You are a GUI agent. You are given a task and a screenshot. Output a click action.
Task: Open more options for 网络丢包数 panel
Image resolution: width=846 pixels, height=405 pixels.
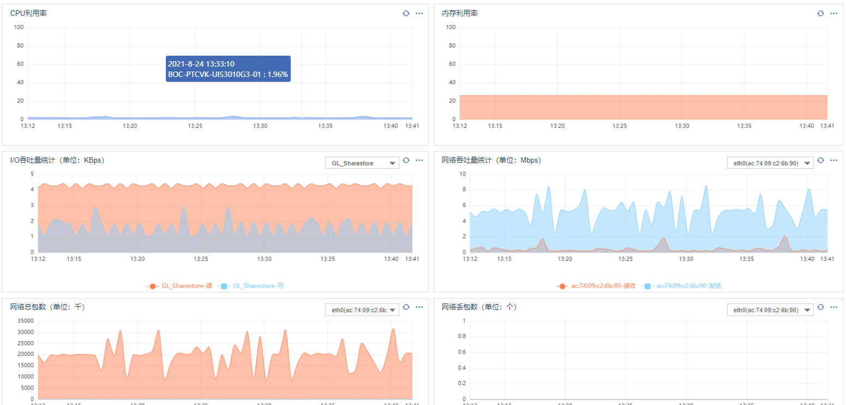(x=833, y=307)
